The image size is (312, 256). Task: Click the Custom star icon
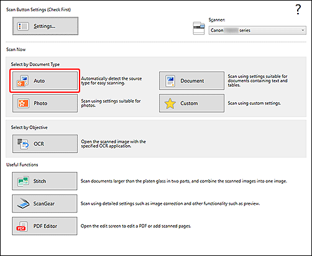[170, 103]
